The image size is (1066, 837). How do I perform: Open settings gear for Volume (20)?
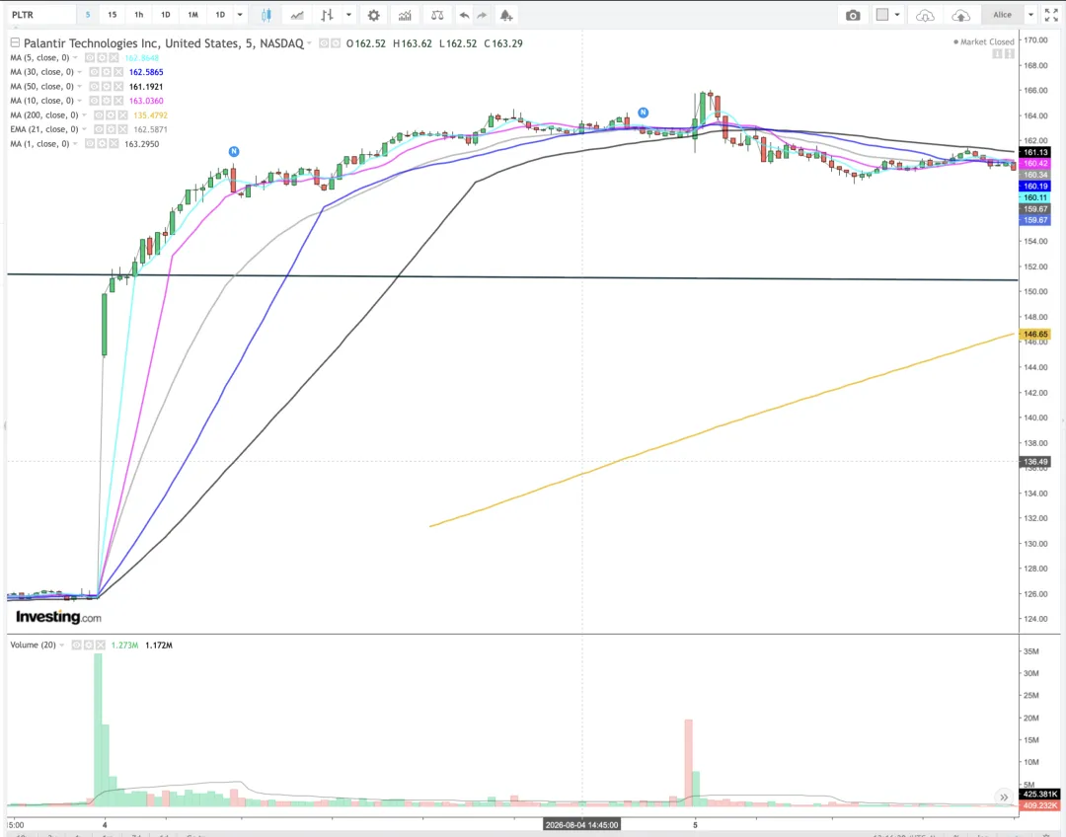pos(89,645)
